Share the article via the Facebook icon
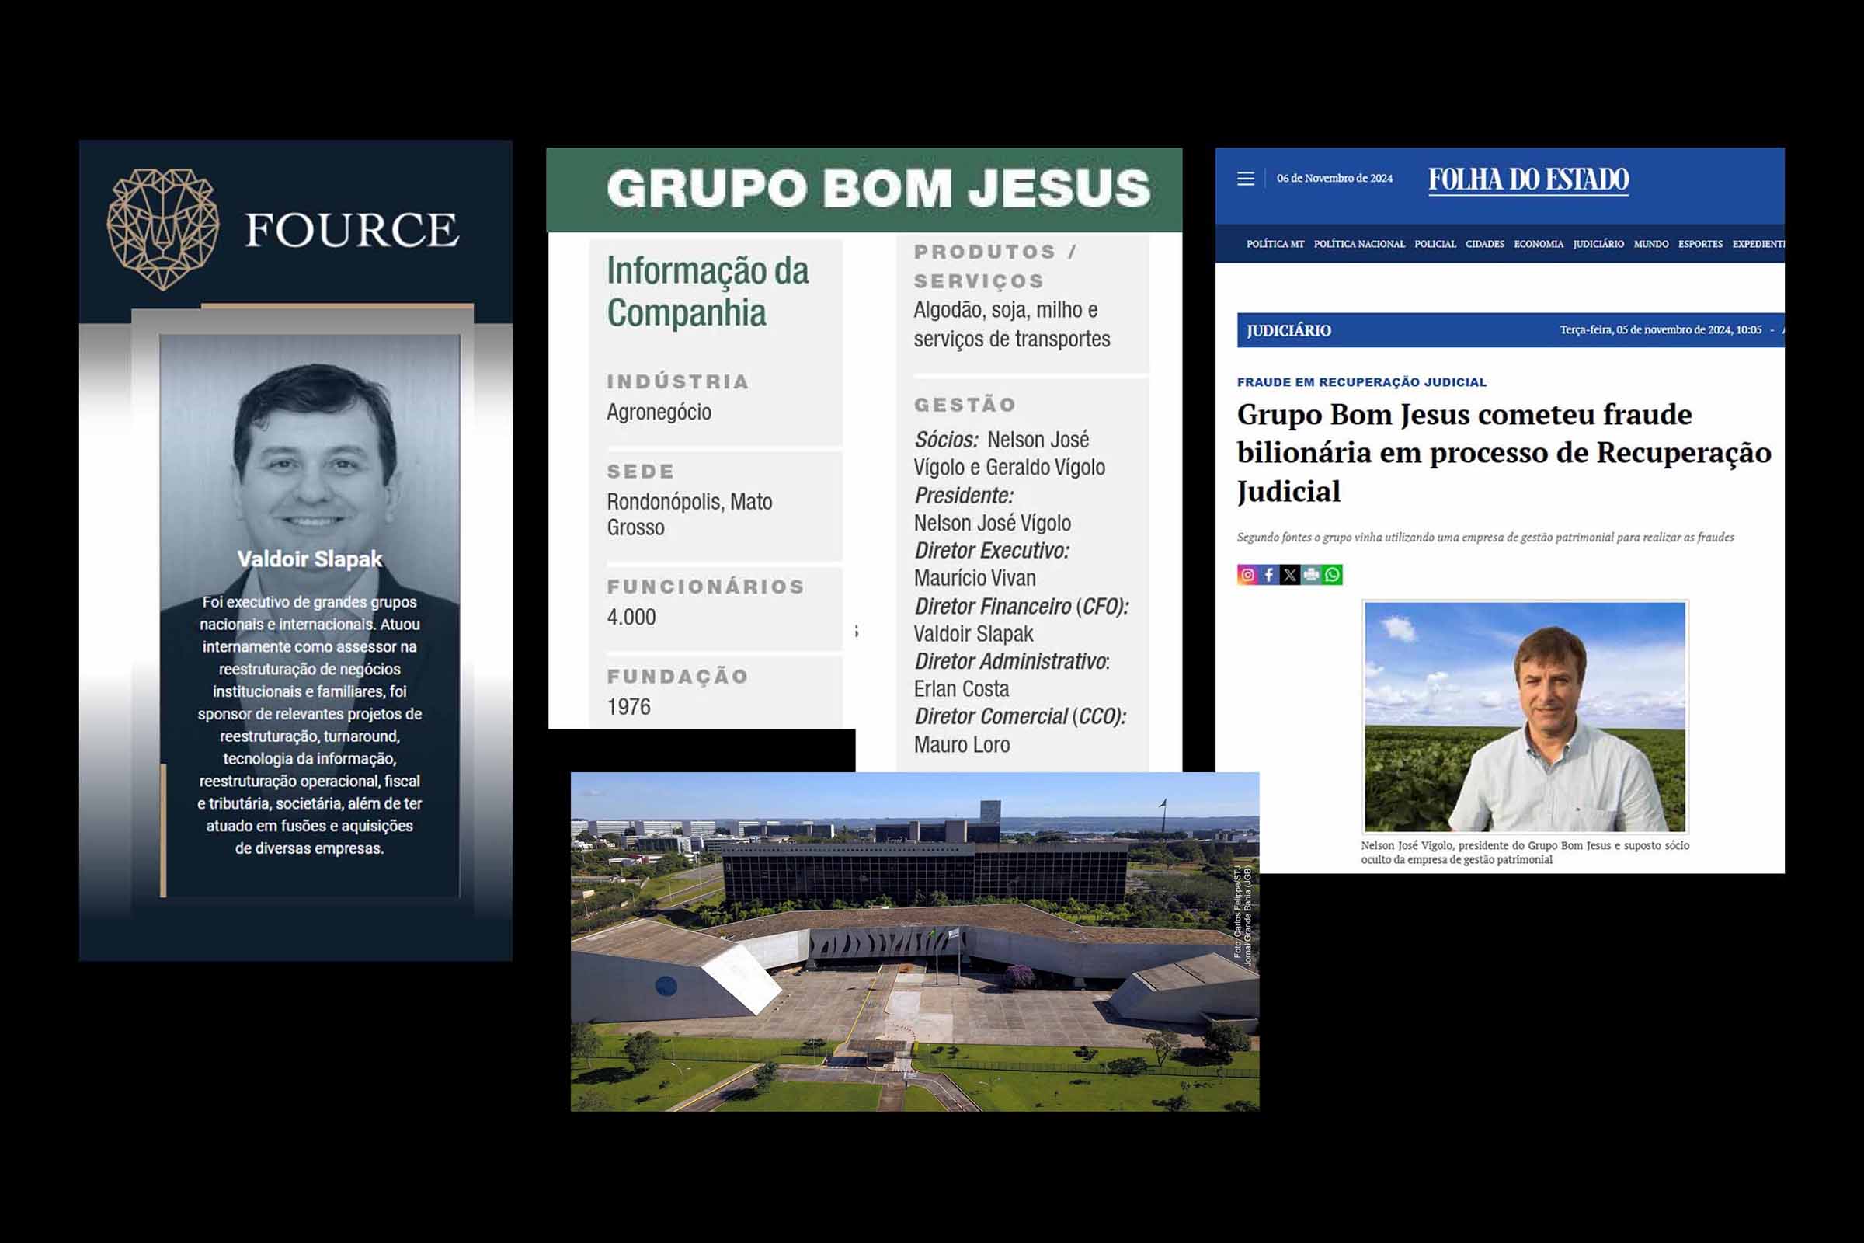 click(x=1270, y=575)
